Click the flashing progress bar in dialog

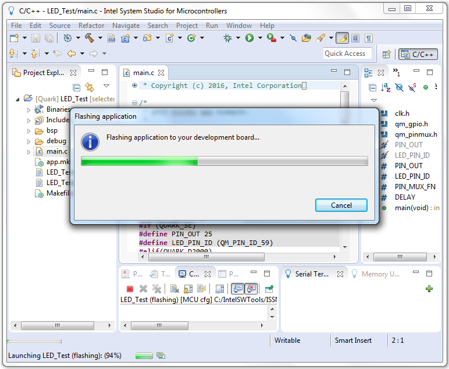224,161
